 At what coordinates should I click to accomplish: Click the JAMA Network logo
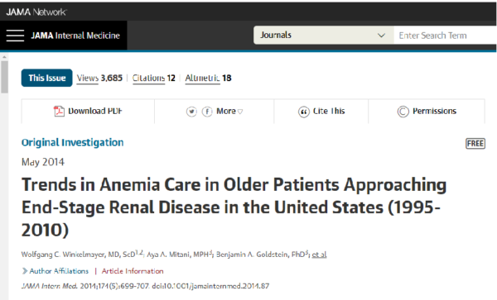(x=36, y=12)
